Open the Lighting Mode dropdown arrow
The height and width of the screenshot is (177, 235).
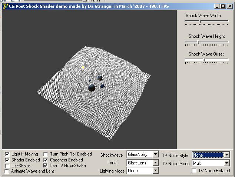(155, 170)
